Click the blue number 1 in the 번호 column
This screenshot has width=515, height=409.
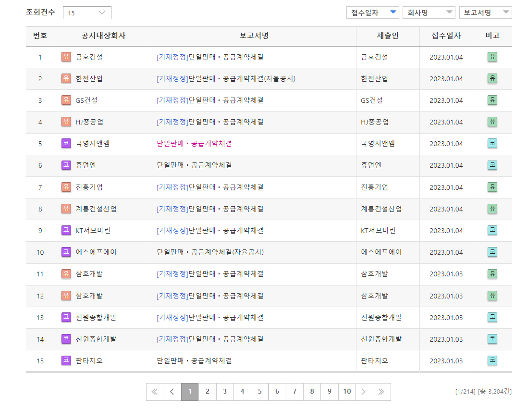point(39,56)
